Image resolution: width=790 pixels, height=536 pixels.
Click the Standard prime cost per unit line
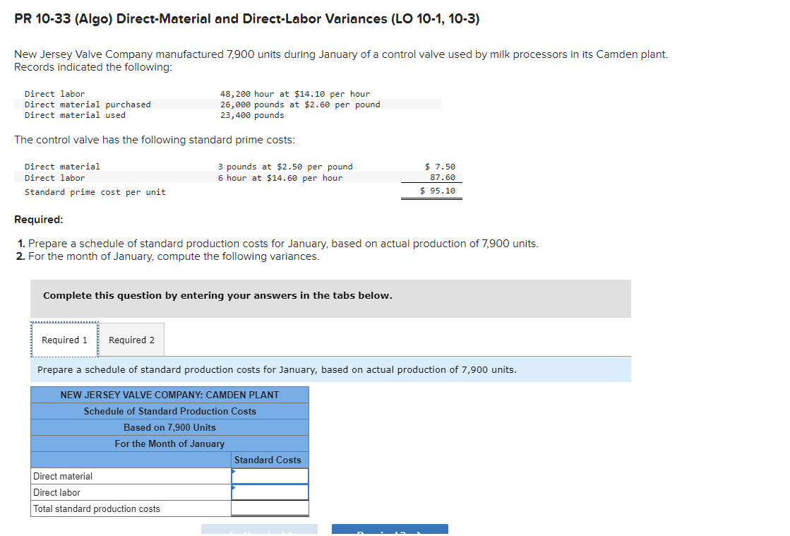(95, 191)
